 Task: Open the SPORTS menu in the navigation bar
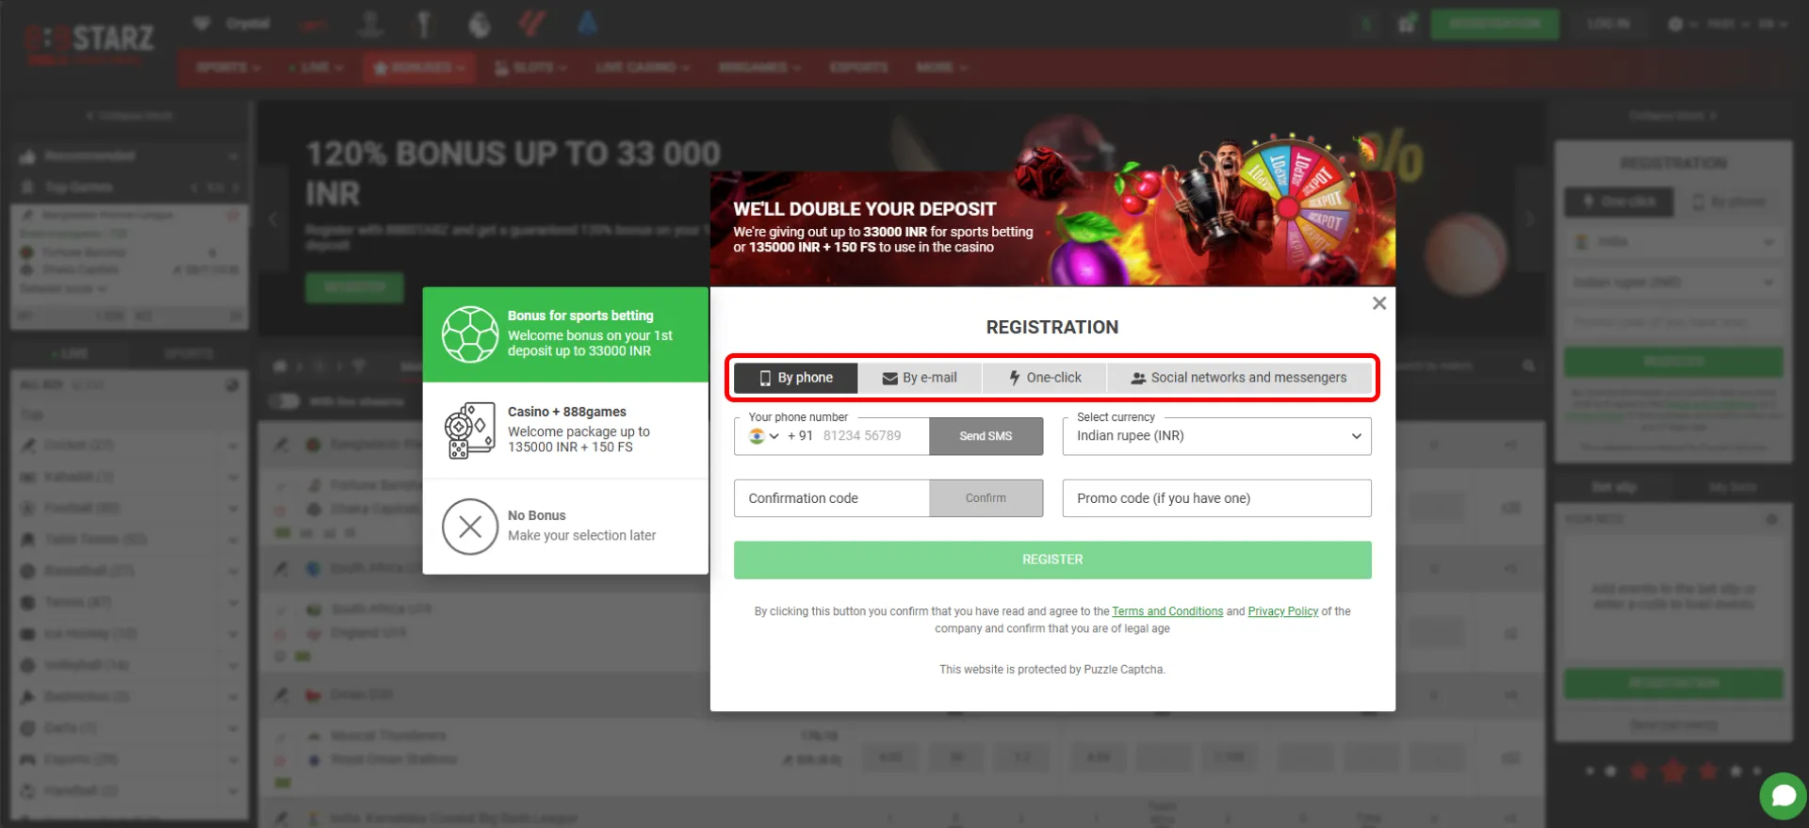[x=228, y=68]
